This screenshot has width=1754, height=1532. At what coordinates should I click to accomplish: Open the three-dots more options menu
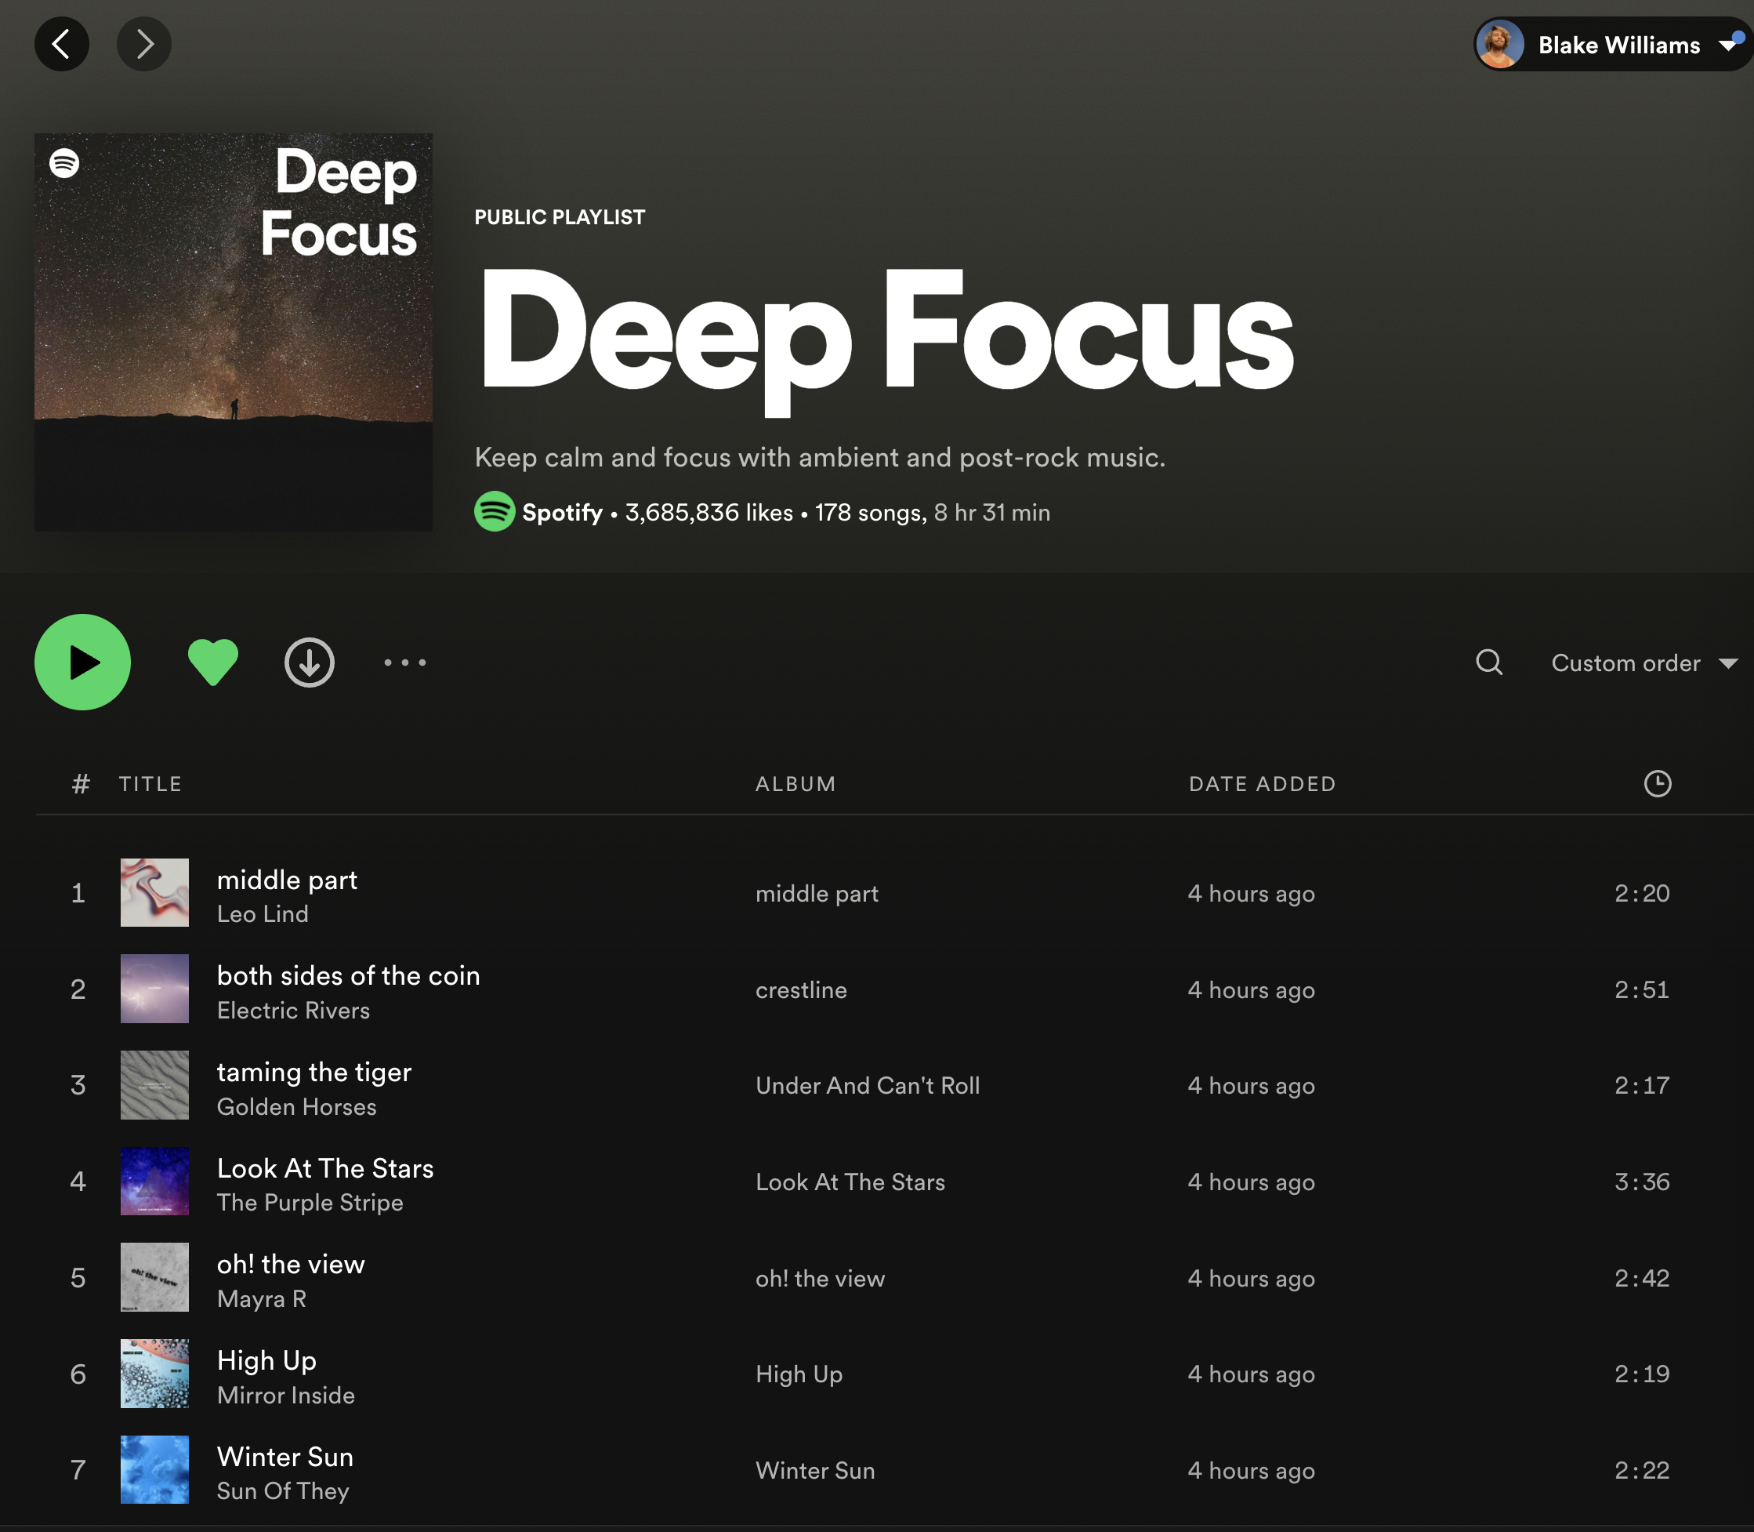click(x=405, y=663)
